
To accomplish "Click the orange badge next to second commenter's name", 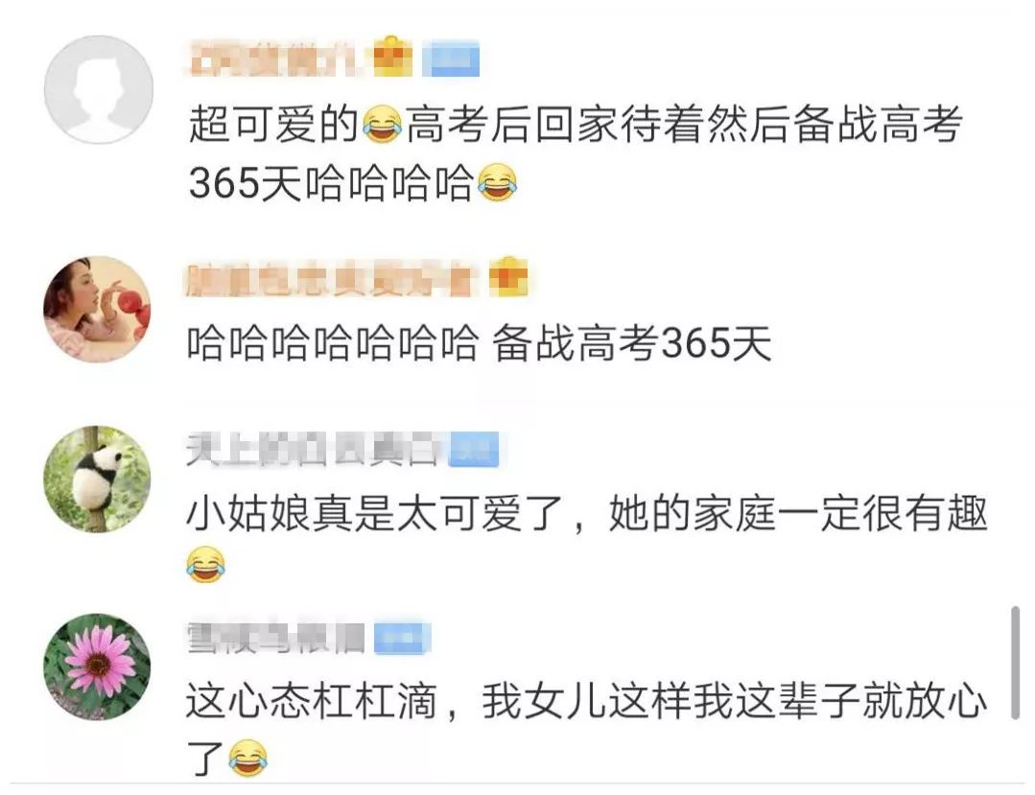I will [509, 277].
